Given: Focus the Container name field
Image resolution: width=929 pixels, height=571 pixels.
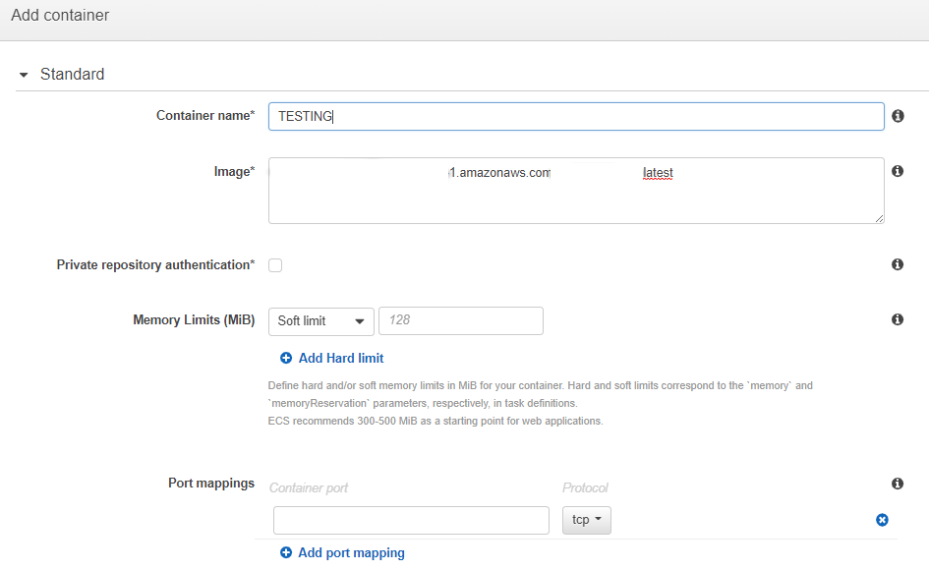Looking at the screenshot, I should click(575, 116).
